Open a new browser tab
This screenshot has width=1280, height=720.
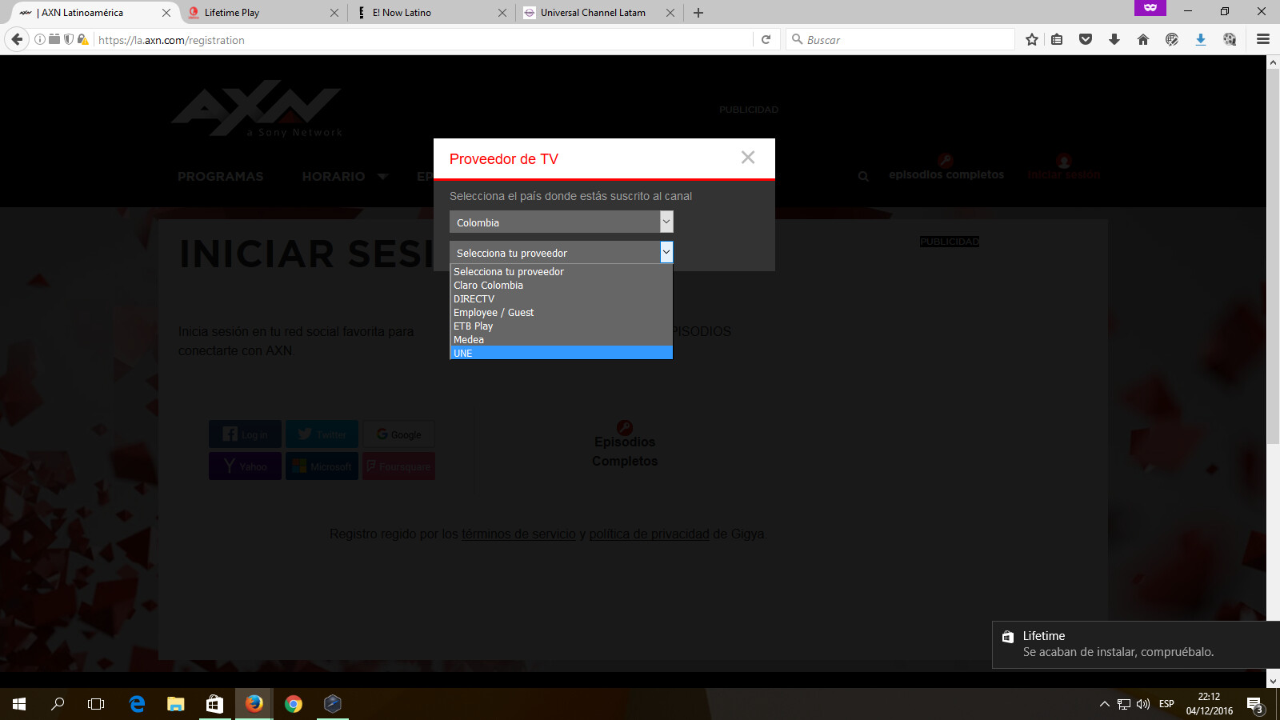[x=698, y=13]
